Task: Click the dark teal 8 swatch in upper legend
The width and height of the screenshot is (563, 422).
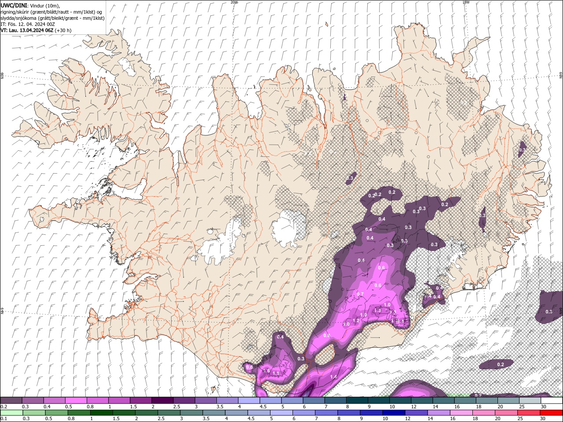Action: pyautogui.click(x=357, y=400)
